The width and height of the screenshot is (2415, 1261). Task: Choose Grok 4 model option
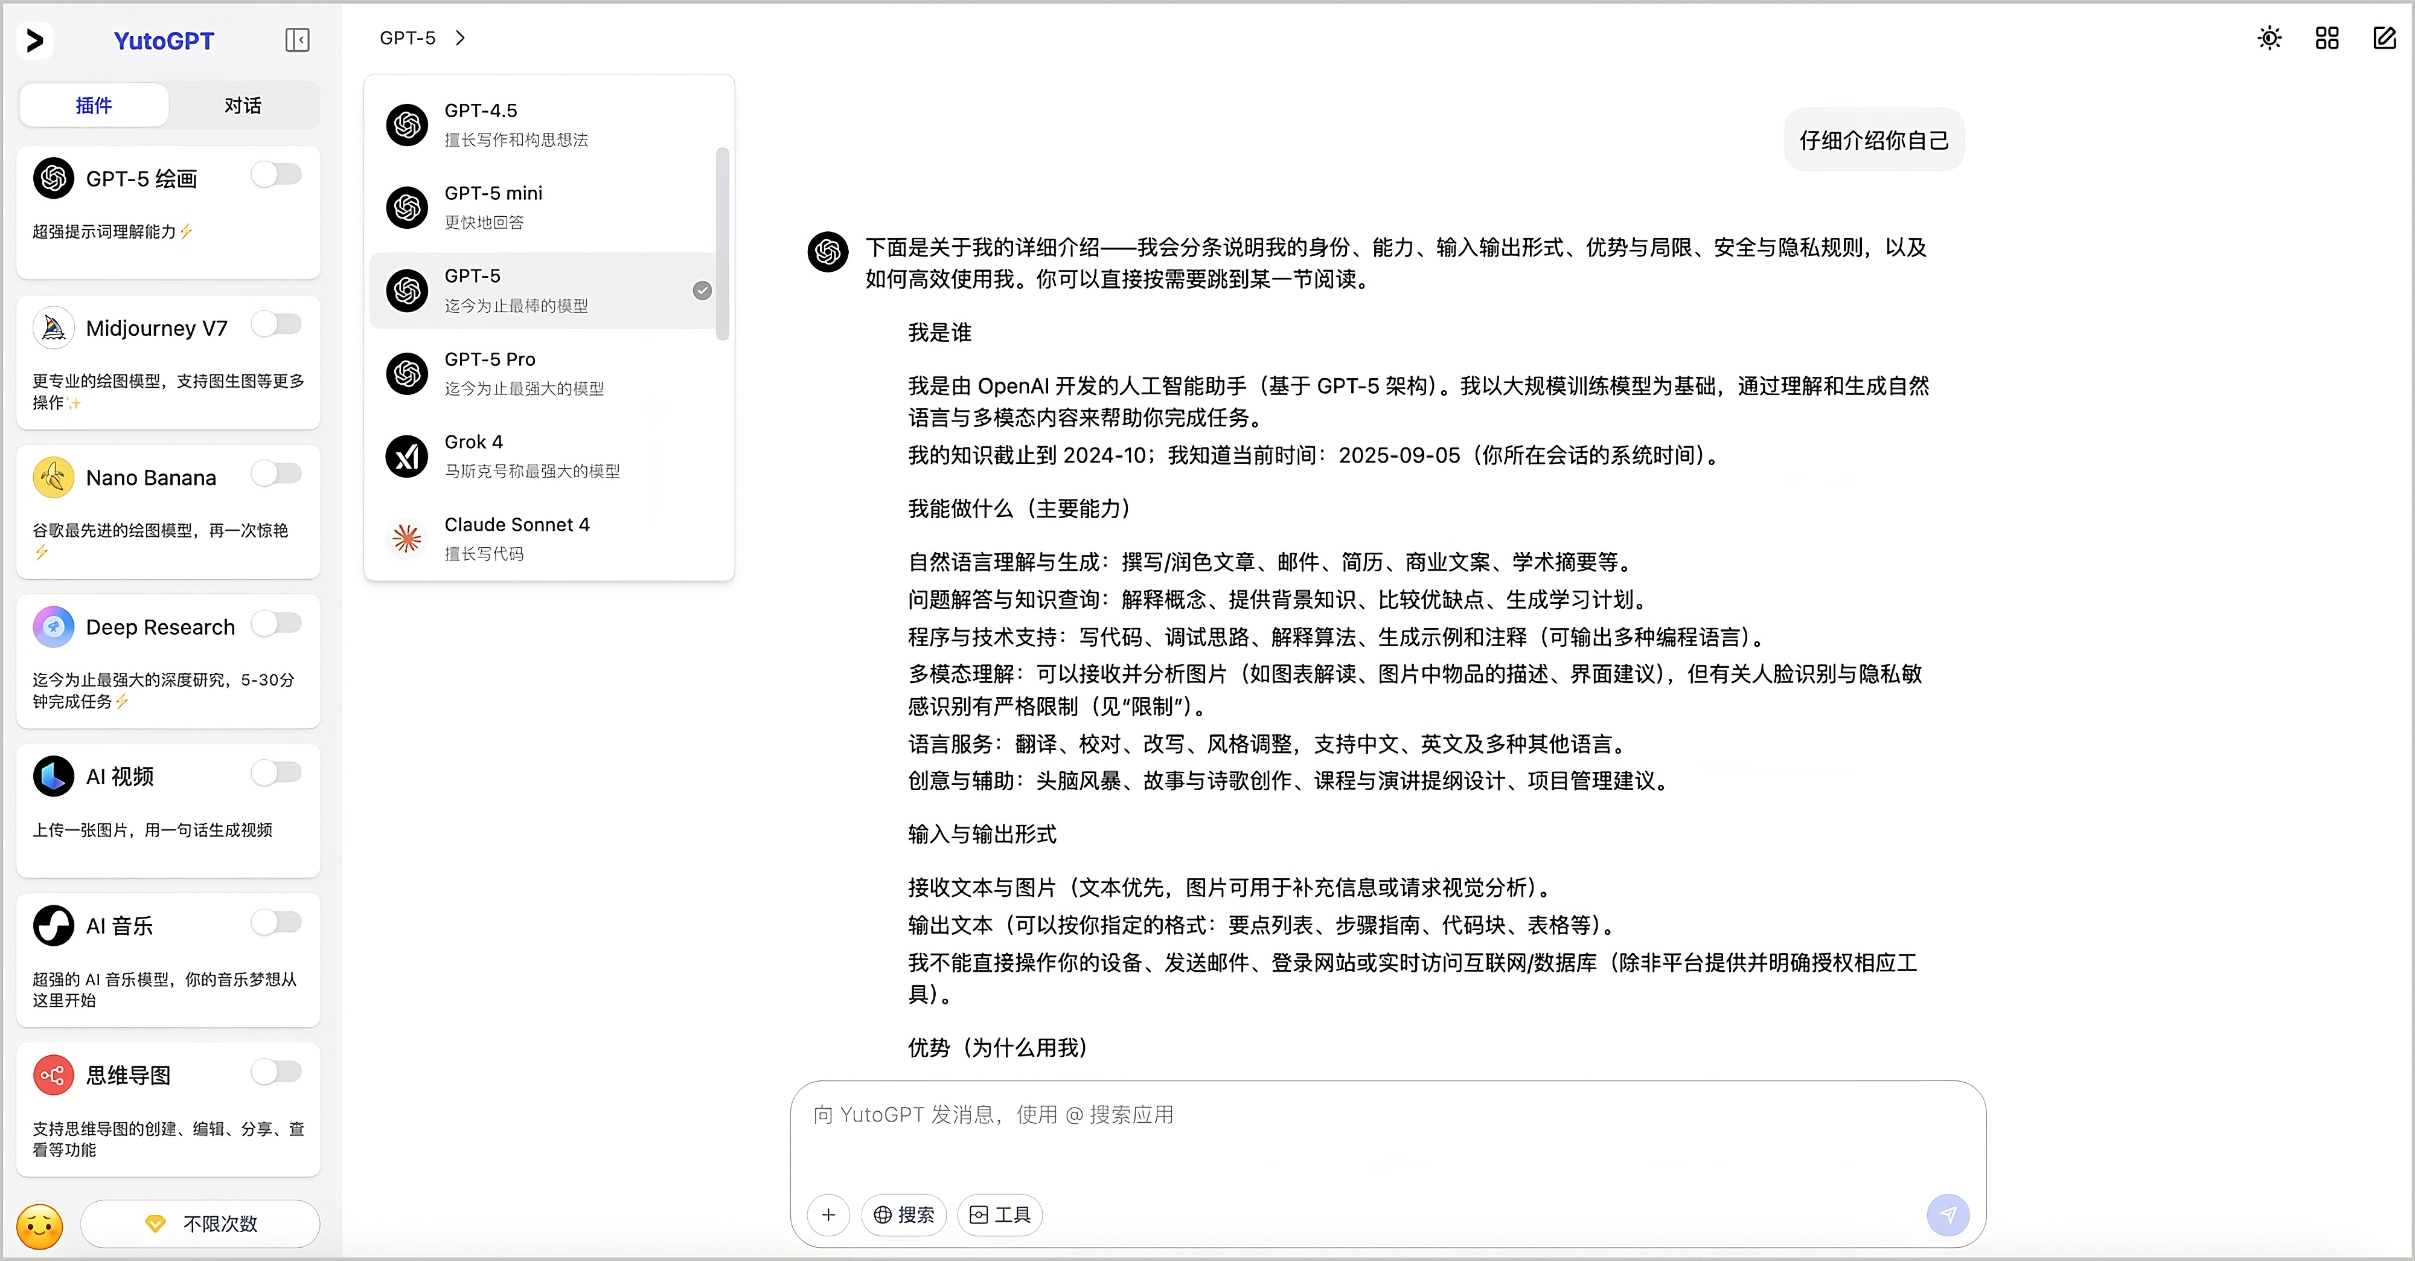click(544, 457)
